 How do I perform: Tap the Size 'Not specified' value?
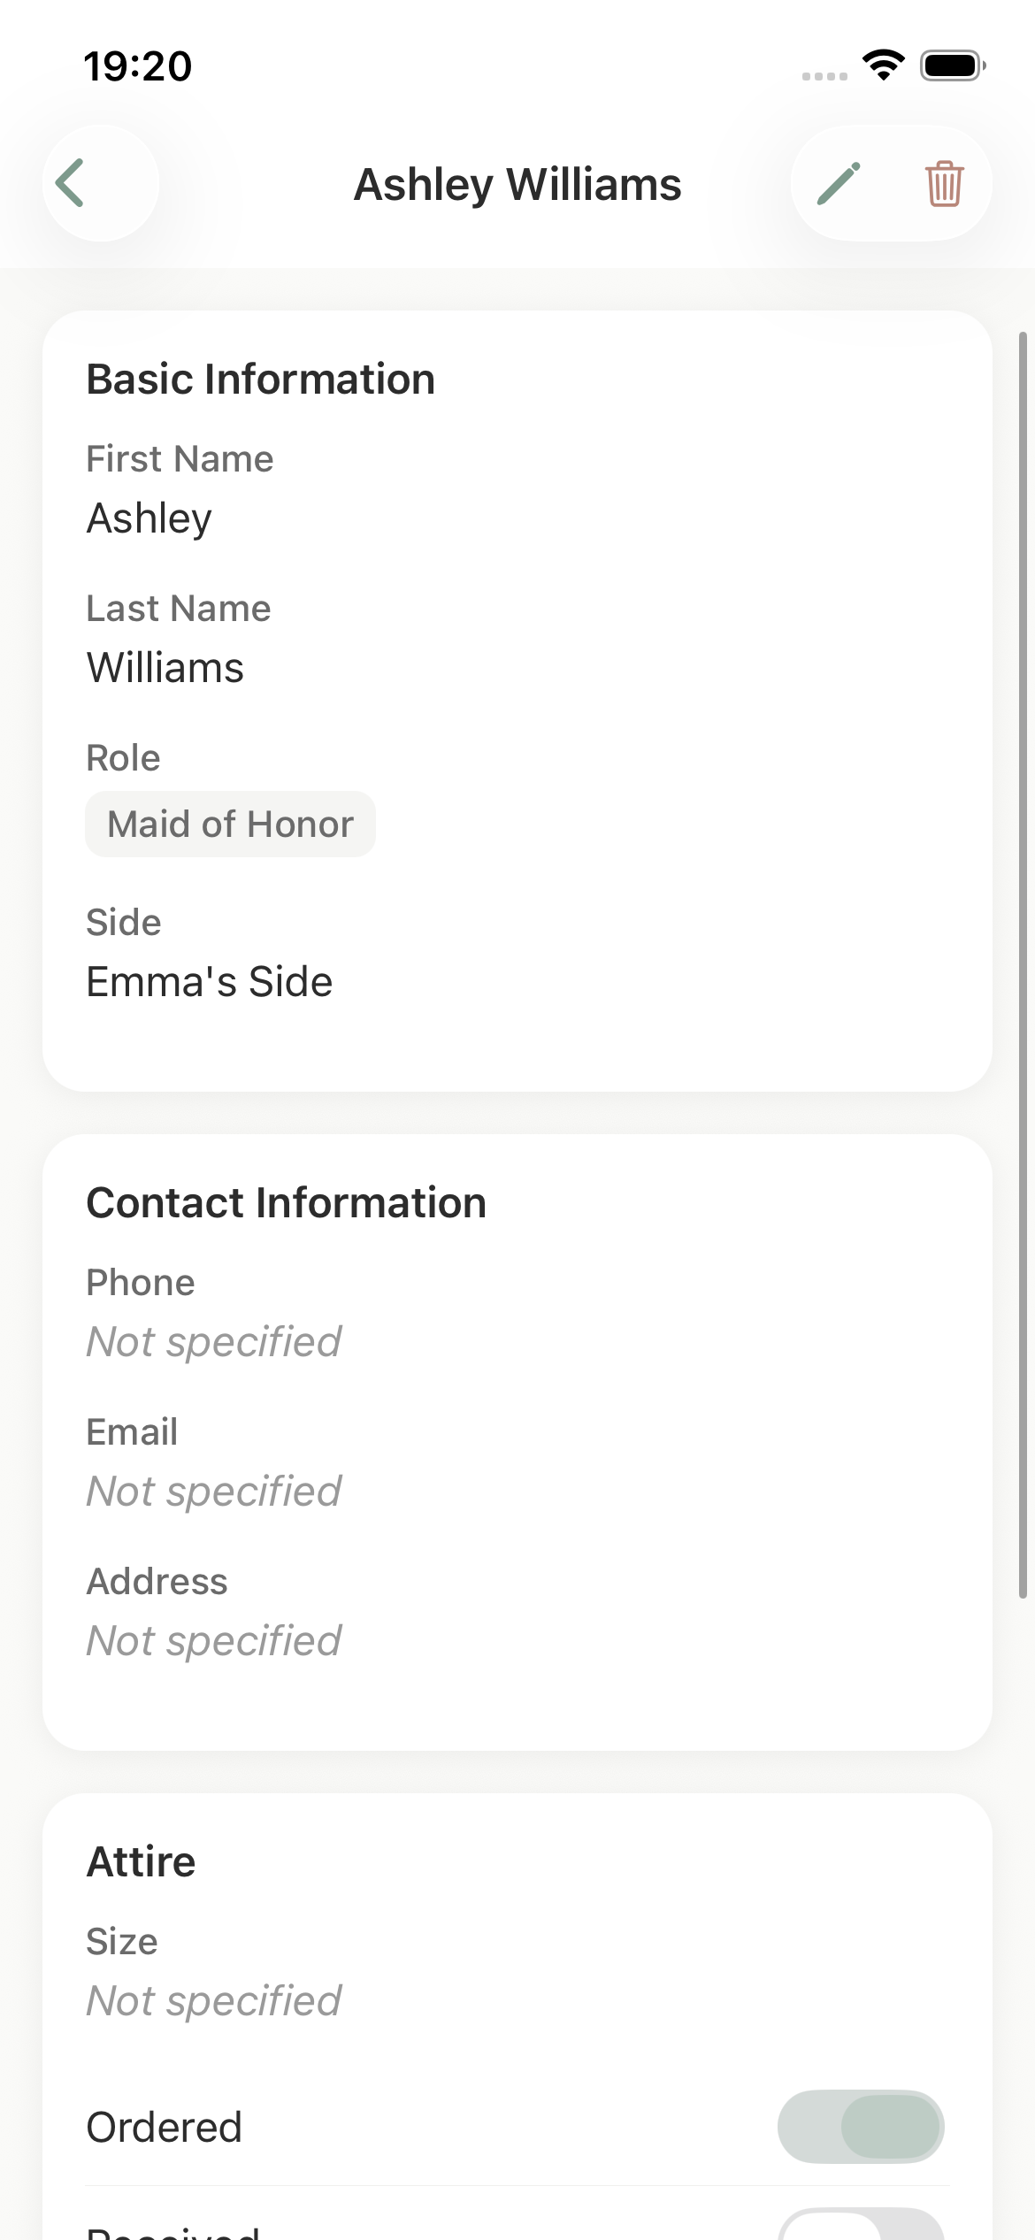[x=213, y=2001]
